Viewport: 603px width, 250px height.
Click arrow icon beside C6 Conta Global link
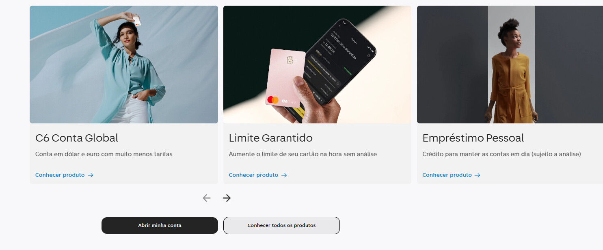91,175
